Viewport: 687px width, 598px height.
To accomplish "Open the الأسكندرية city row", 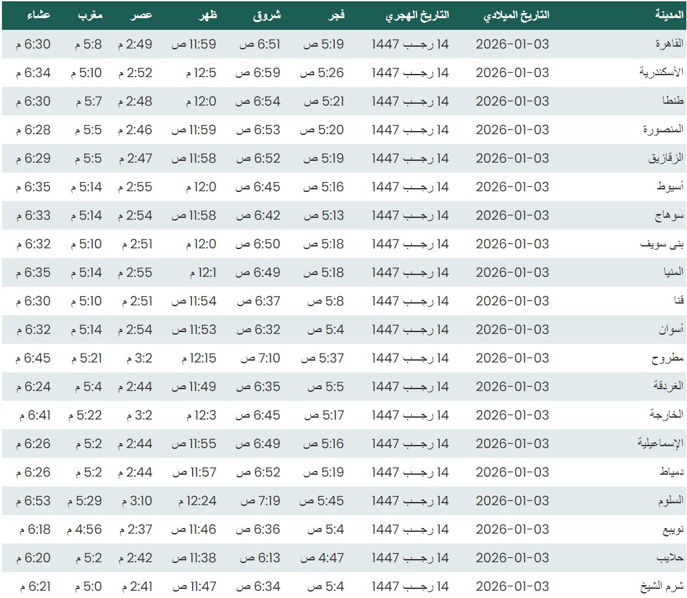I will pyautogui.click(x=663, y=73).
